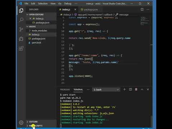Close the index.js editor tab

pyautogui.click(x=75, y=9)
